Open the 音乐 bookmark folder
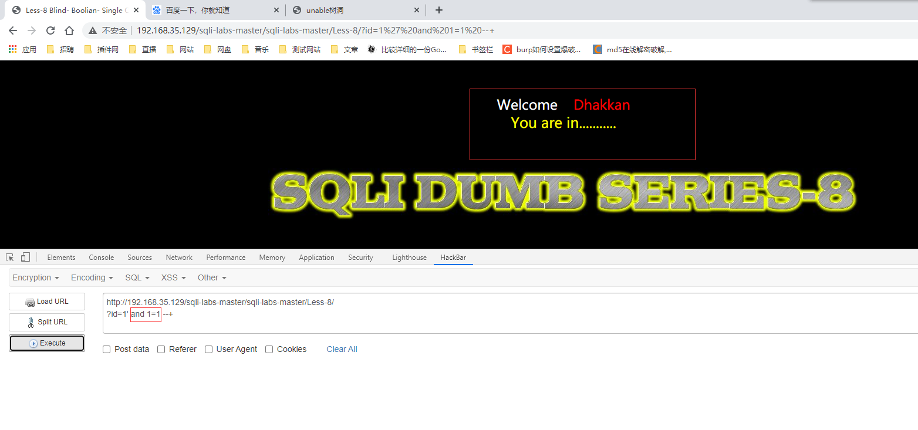This screenshot has width=918, height=430. pos(255,50)
